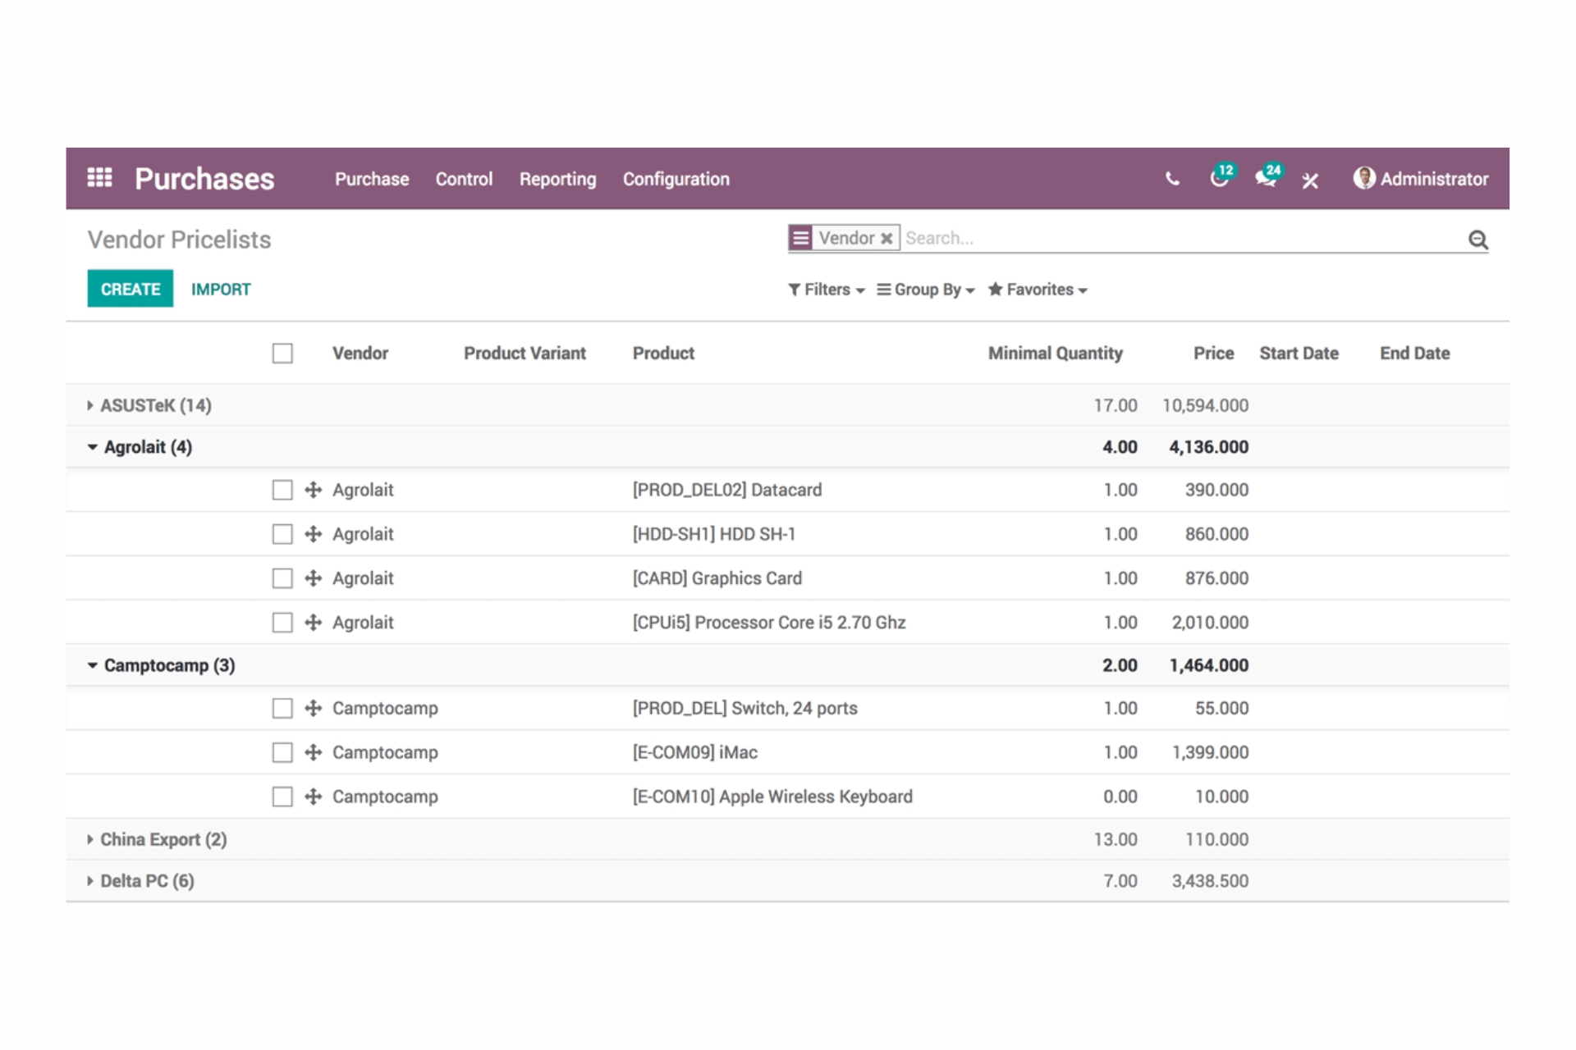Click the 55.000 price cell

(1221, 708)
